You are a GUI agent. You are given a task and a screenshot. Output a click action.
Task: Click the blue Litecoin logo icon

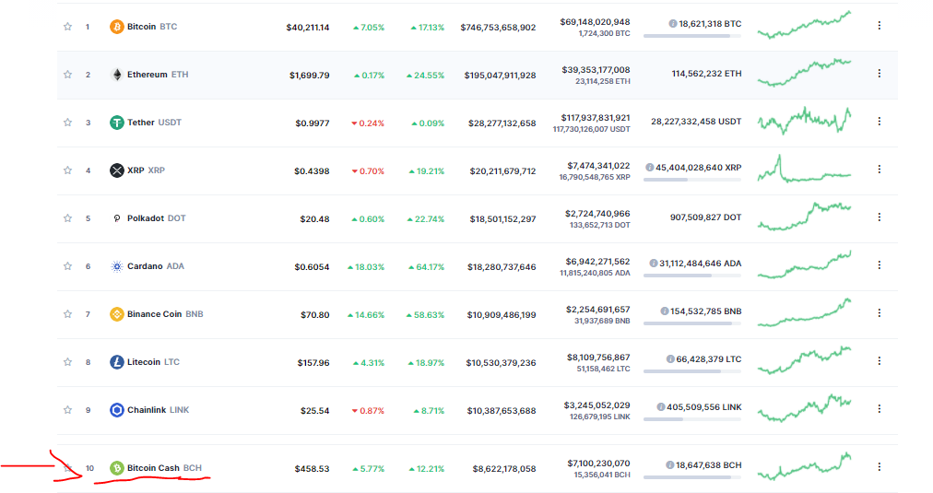[116, 362]
